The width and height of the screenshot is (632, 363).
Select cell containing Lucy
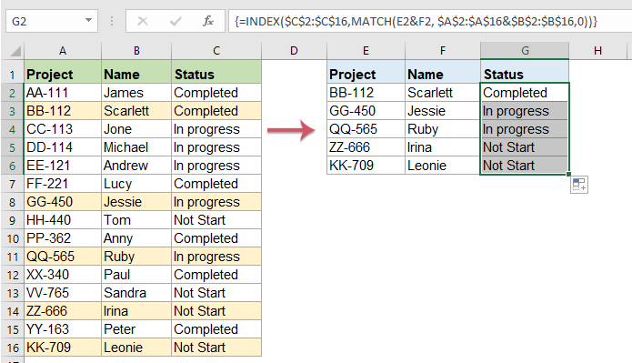tap(136, 184)
